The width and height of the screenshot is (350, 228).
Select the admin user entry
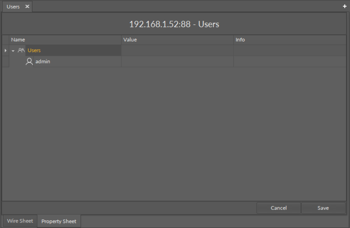[x=43, y=62]
